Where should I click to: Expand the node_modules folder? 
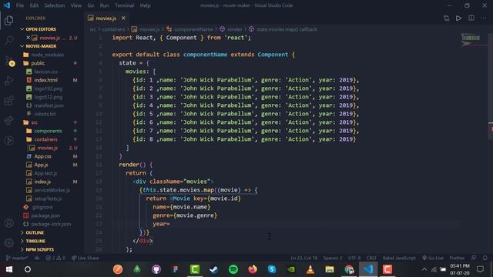tap(47, 55)
